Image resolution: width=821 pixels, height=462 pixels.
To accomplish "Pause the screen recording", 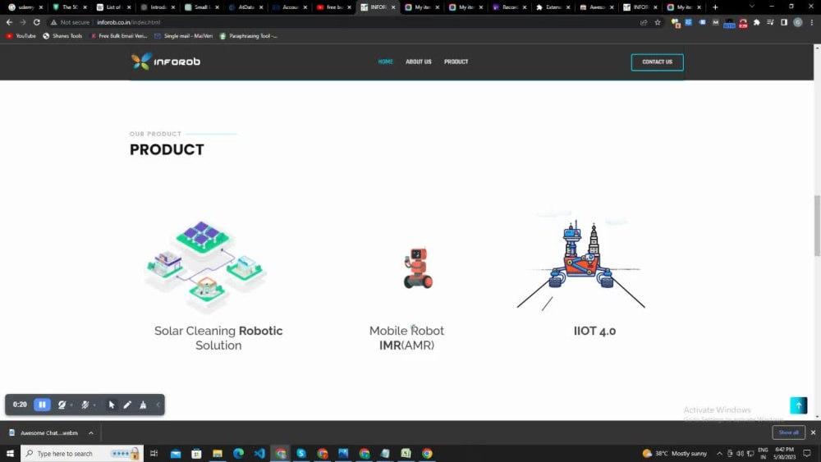I will point(43,405).
